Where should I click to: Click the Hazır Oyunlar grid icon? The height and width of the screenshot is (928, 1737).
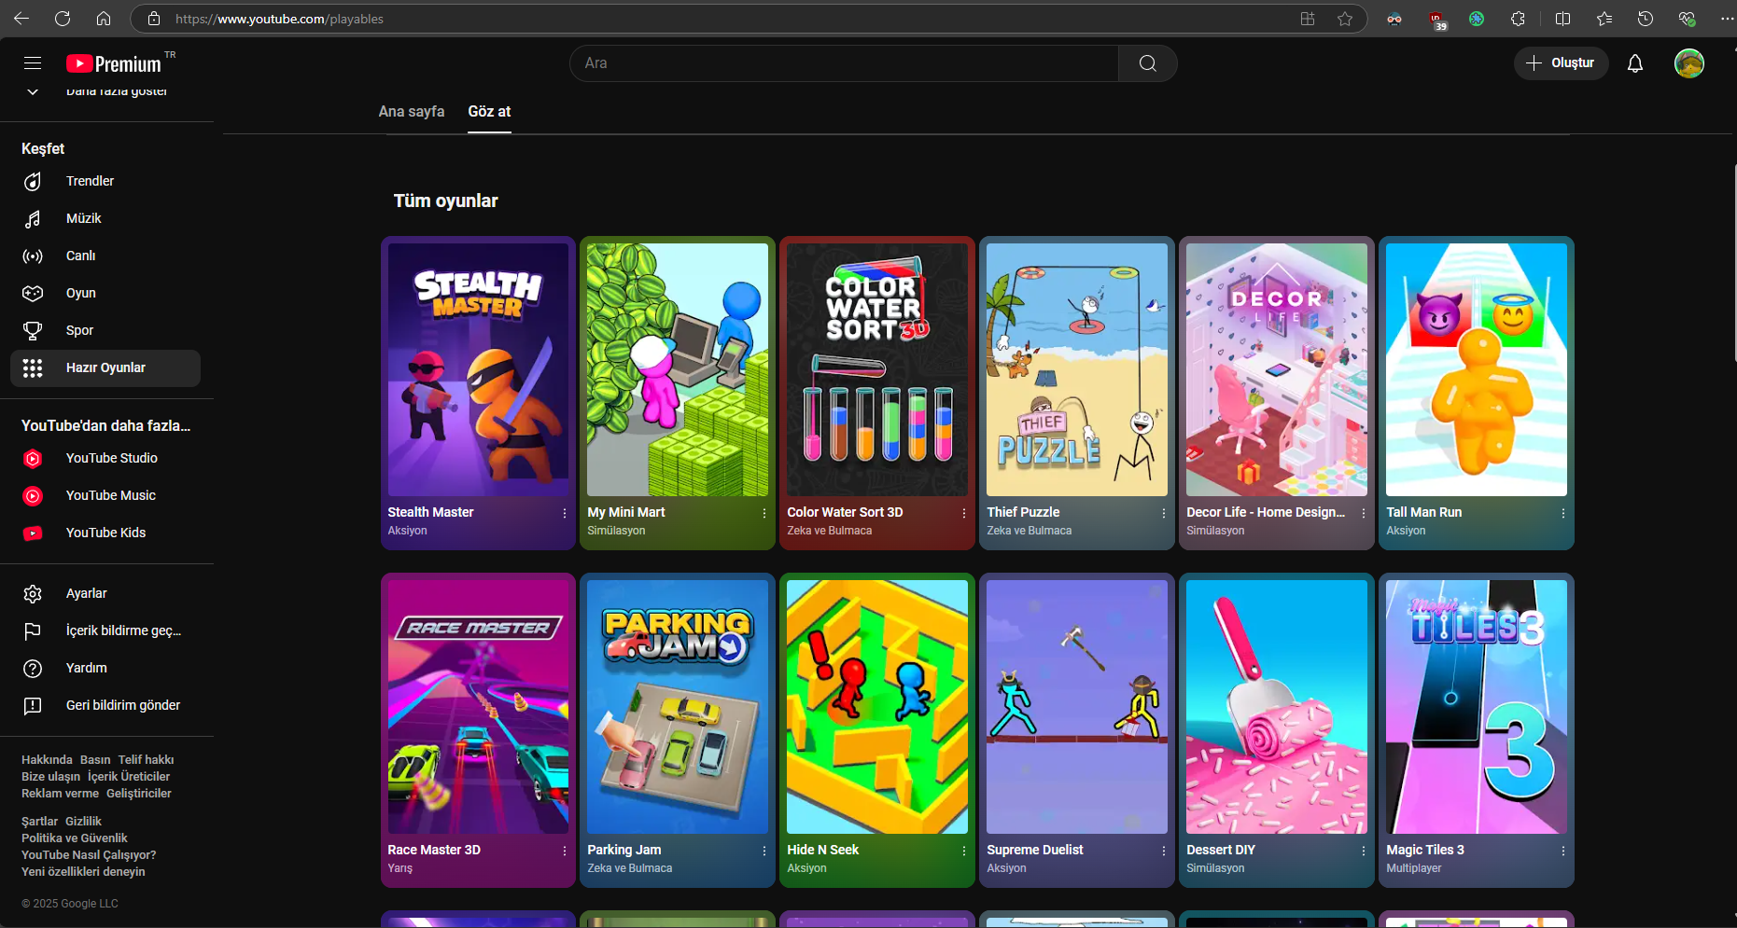tap(33, 368)
